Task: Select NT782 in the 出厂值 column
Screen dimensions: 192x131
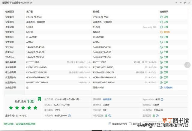Action: coord(30,32)
